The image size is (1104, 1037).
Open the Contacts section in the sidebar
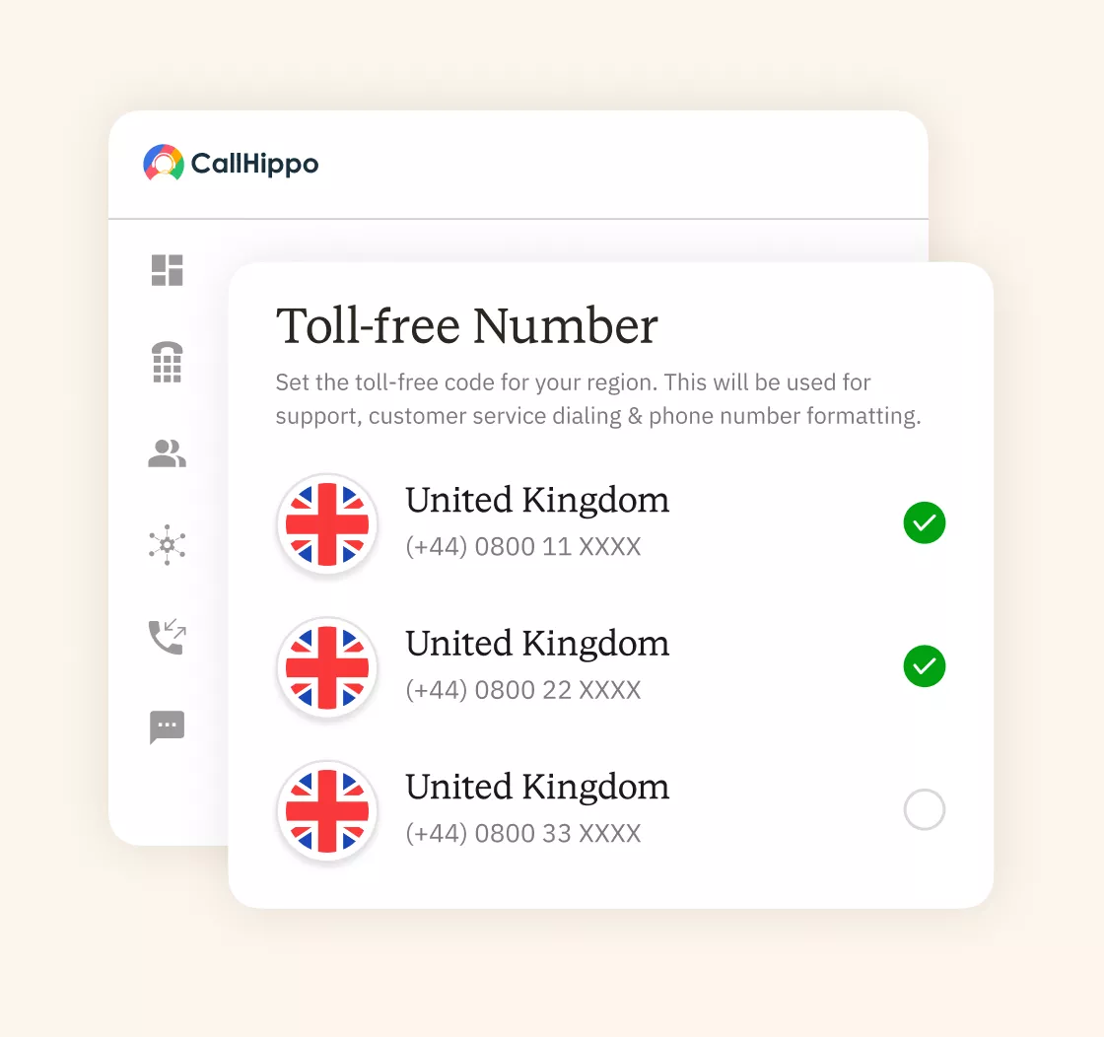point(168,453)
